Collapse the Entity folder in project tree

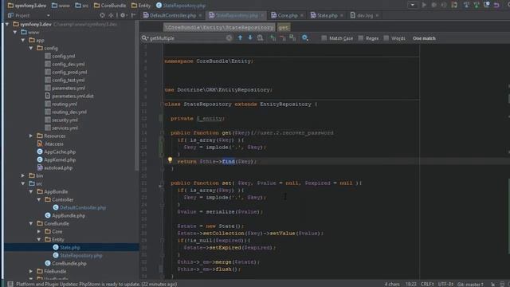[39, 239]
